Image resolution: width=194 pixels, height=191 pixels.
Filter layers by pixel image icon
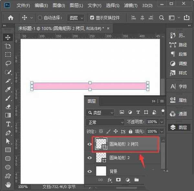122,112
